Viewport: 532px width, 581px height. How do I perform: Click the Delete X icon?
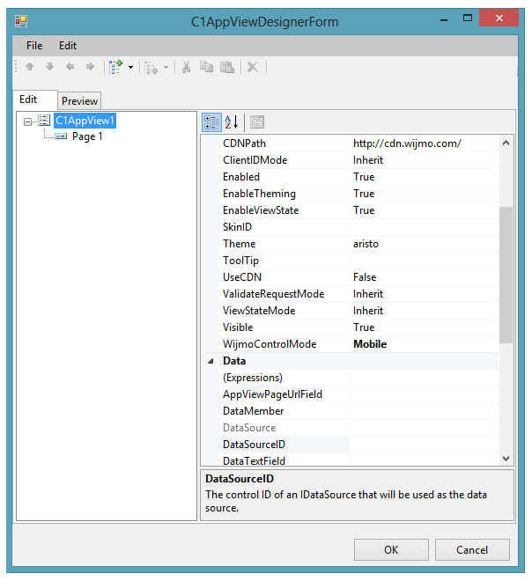(x=253, y=67)
